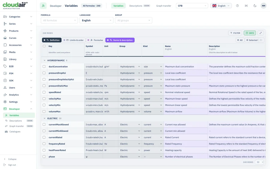Open the Graph transfer top tab
Image resolution: width=270 pixels, height=169 pixels.
(x=163, y=6)
